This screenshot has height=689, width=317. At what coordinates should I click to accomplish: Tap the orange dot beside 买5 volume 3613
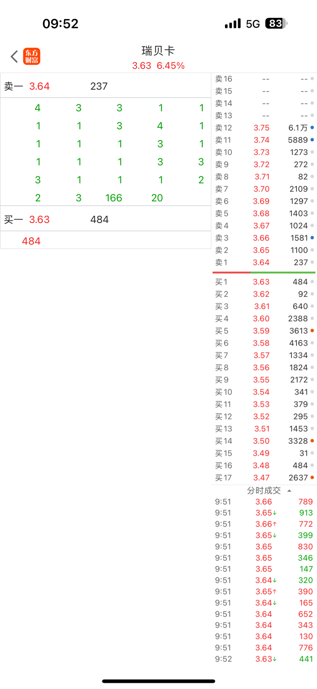312,331
